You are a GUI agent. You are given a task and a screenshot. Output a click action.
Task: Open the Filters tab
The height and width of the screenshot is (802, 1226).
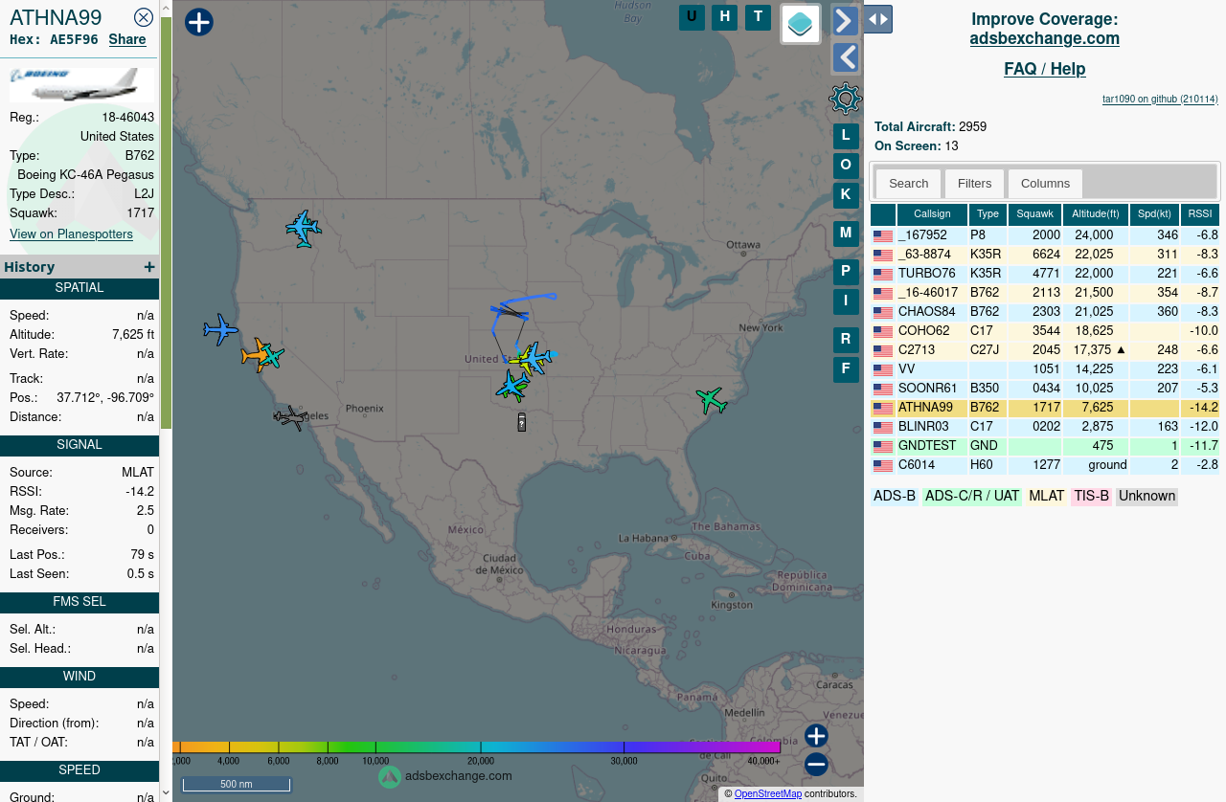pos(974,184)
